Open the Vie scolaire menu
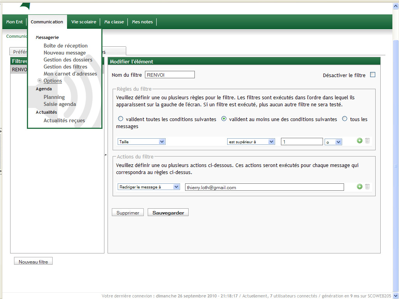This screenshot has height=299, width=399. pos(83,22)
